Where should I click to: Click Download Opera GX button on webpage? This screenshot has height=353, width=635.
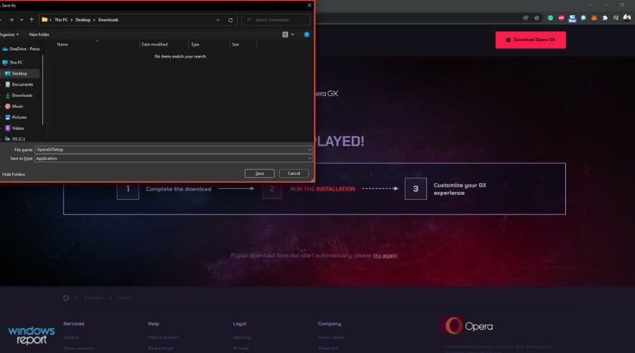click(531, 40)
